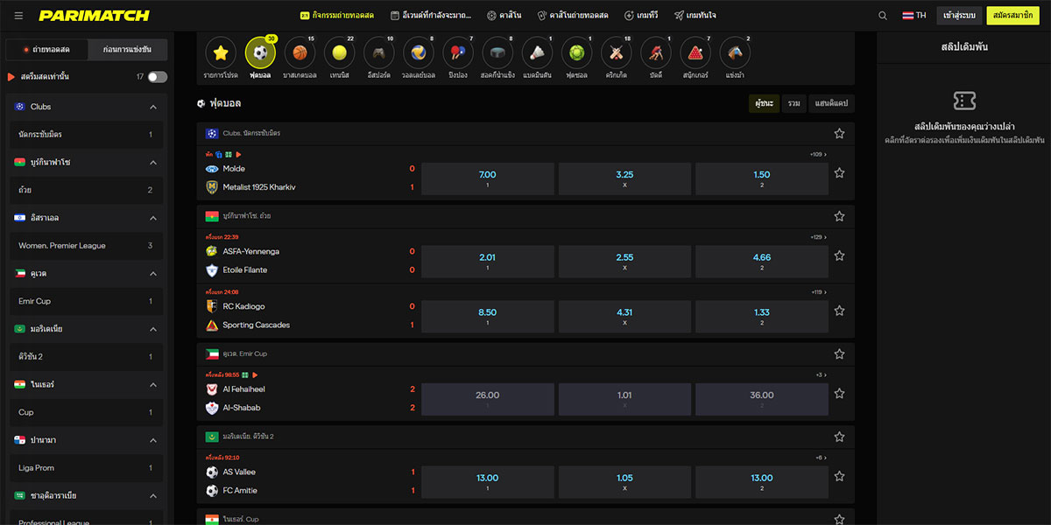Image resolution: width=1051 pixels, height=525 pixels.
Task: Select the esports category icon
Action: point(378,54)
